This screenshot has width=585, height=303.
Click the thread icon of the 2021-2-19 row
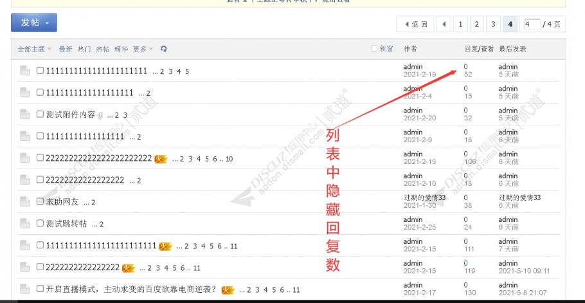[x=25, y=71]
